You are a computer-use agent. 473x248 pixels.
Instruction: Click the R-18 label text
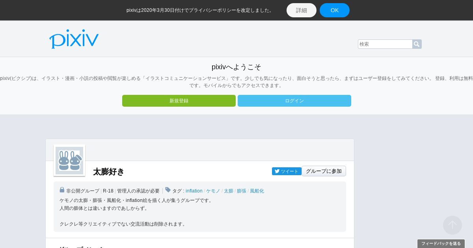108,191
